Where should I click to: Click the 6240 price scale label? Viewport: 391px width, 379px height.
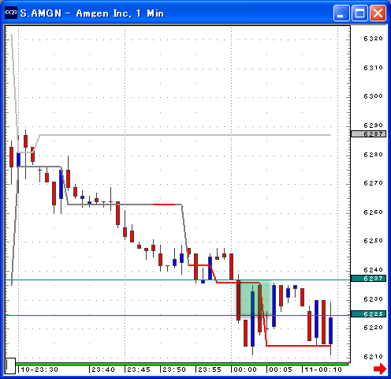(373, 270)
